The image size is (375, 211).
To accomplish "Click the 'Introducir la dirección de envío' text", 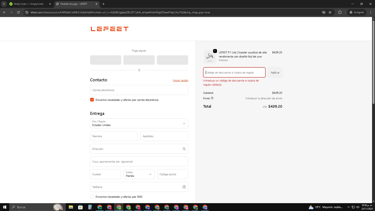I will click(x=264, y=98).
